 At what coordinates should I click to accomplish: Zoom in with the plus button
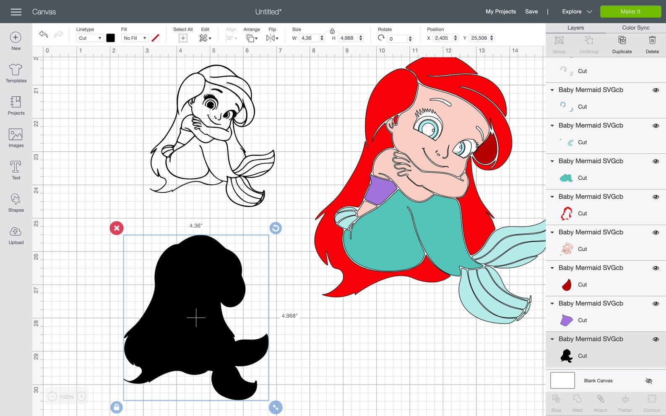coord(82,396)
